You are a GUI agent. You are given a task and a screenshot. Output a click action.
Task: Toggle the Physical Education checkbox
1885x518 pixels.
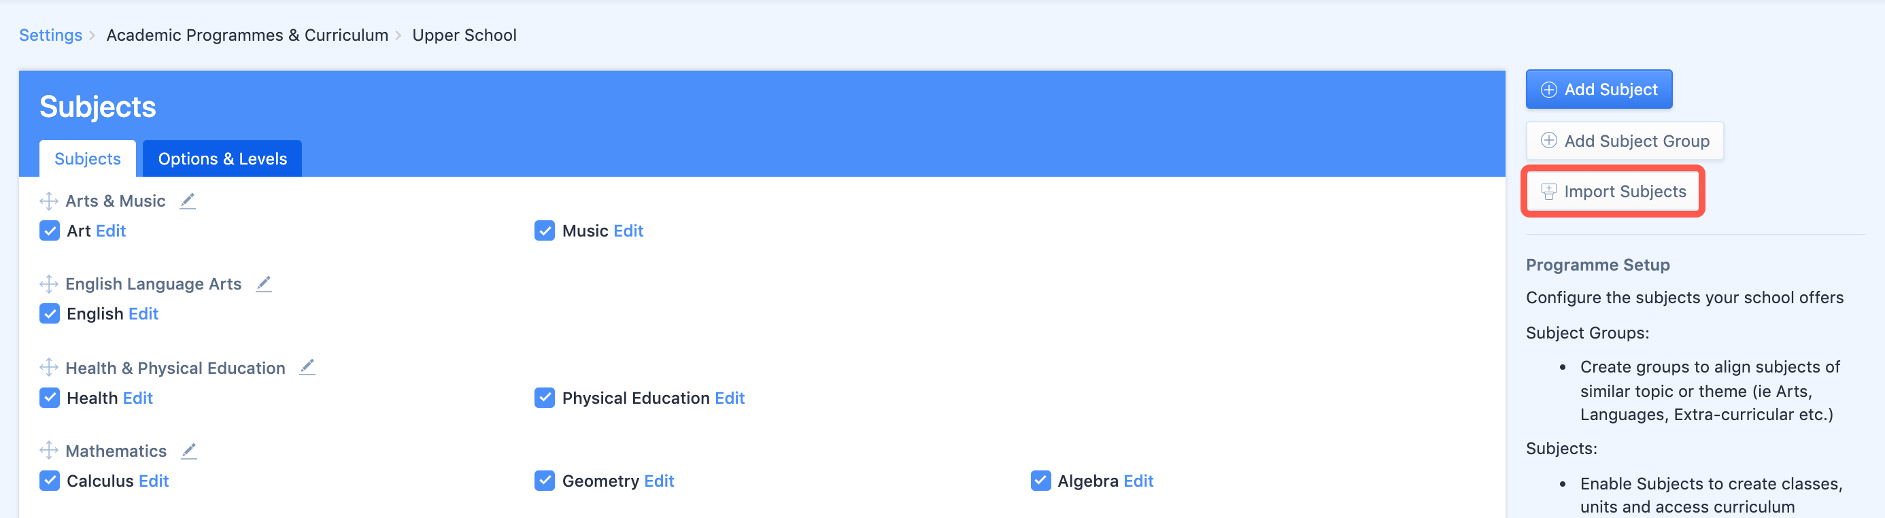tap(545, 398)
